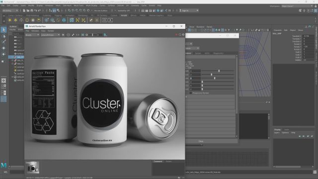
Task: Open the Beauty AOV dropdown in RenderView
Action: [32, 35]
